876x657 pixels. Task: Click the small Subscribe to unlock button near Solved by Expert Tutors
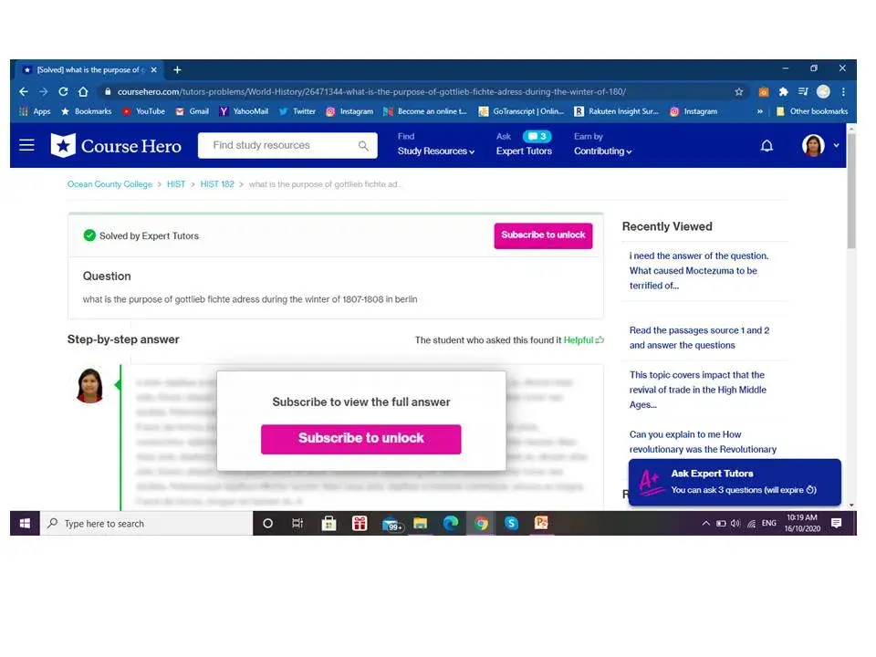point(543,235)
